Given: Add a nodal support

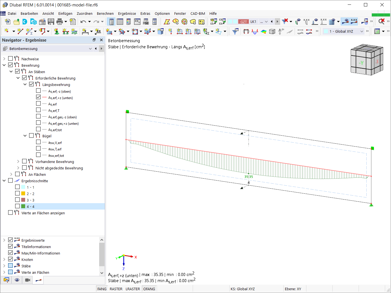Looking at the screenshot, I should (57, 31).
